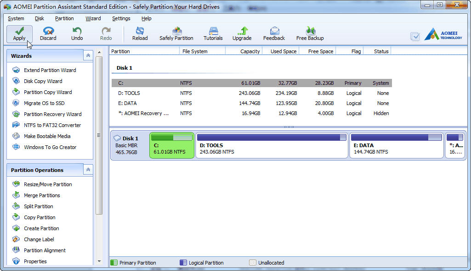Sort by Free Space column
This screenshot has width=471, height=271.
click(x=317, y=51)
